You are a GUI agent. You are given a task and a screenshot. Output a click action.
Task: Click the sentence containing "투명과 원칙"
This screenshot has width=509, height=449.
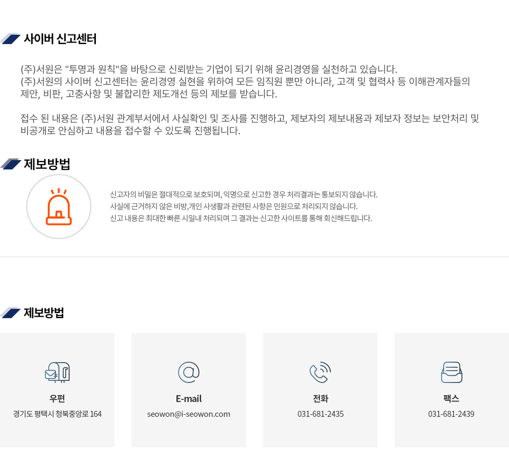tap(209, 69)
